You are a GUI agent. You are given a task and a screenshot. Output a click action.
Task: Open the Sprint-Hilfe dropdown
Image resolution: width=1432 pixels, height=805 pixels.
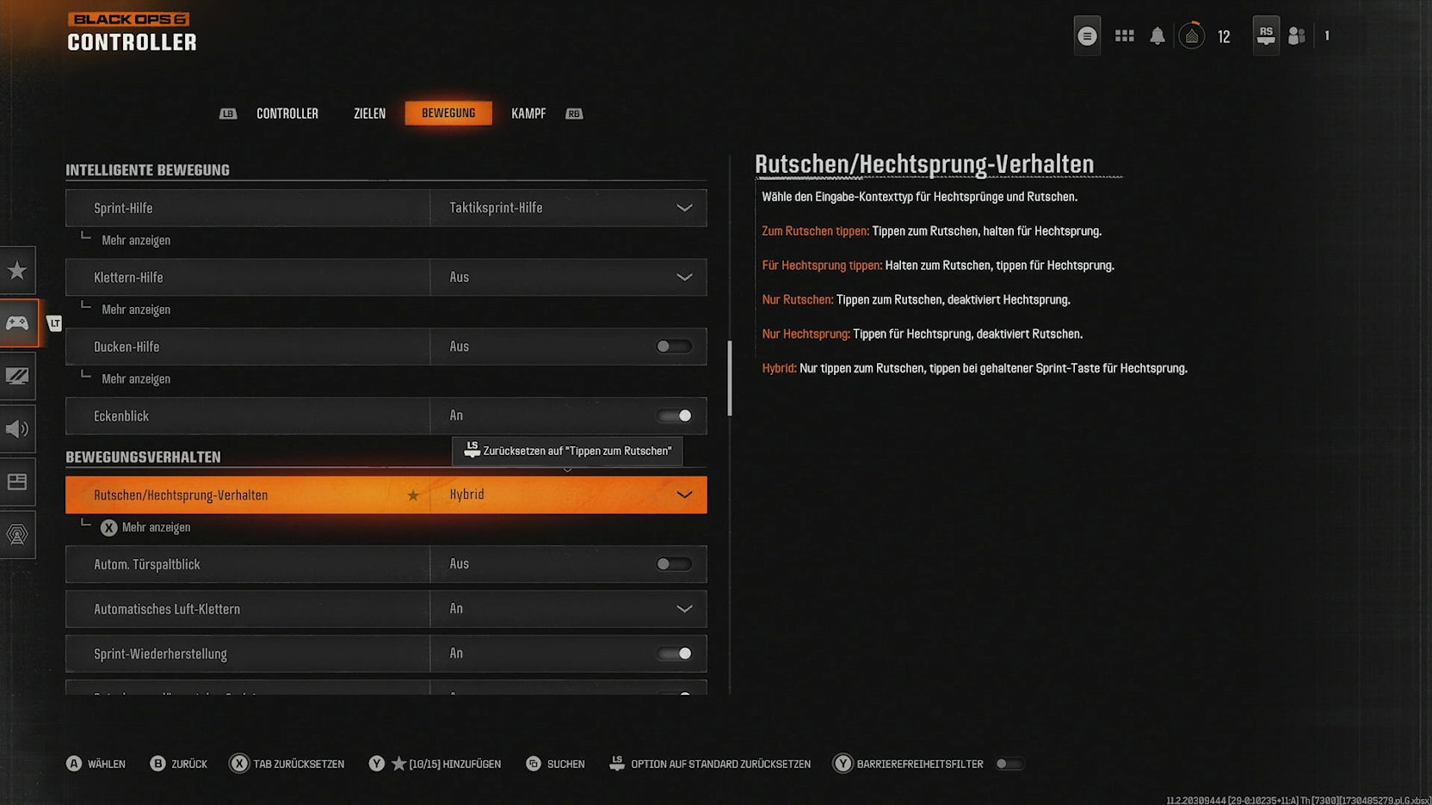point(568,208)
